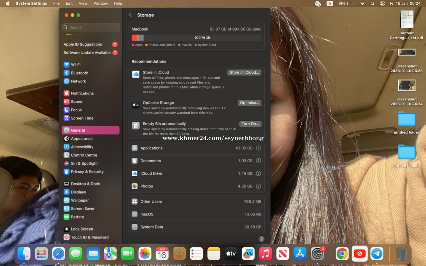426x266 pixels.
Task: Open Telegram from the Dock
Action: click(377, 254)
